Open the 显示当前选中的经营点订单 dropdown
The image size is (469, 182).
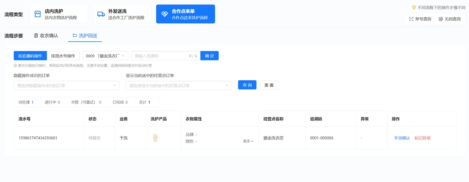coord(179,85)
